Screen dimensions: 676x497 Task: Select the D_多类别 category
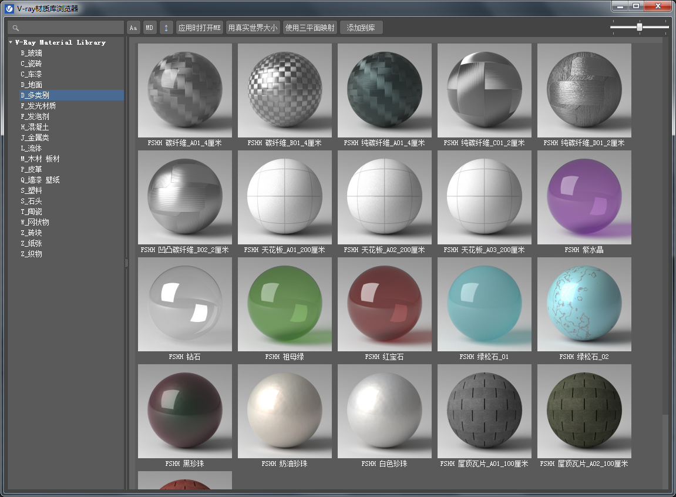(71, 95)
